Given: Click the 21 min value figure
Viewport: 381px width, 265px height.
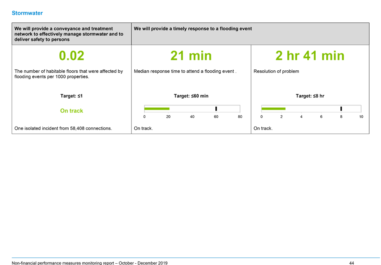Looking at the screenshot, I should coord(191,55).
